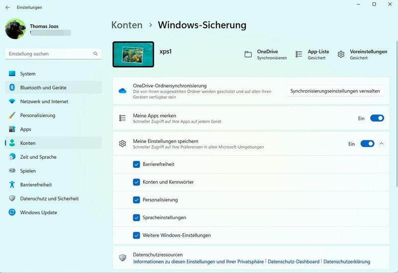Image resolution: width=398 pixels, height=273 pixels.
Task: Click Synchronisierungseinstellungen verwalten button
Action: (x=335, y=91)
